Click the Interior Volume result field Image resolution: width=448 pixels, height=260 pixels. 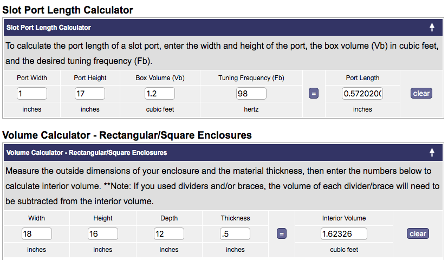pos(343,234)
